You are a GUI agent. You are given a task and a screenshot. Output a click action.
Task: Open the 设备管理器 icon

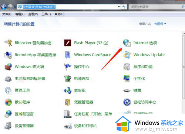pyautogui.click(x=8, y=126)
